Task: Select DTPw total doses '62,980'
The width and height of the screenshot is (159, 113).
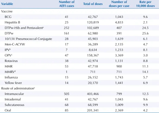Action: coord(93,33)
